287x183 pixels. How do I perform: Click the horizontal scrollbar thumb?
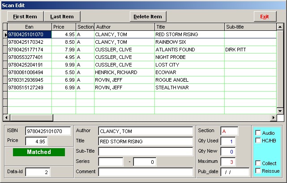[31, 117]
